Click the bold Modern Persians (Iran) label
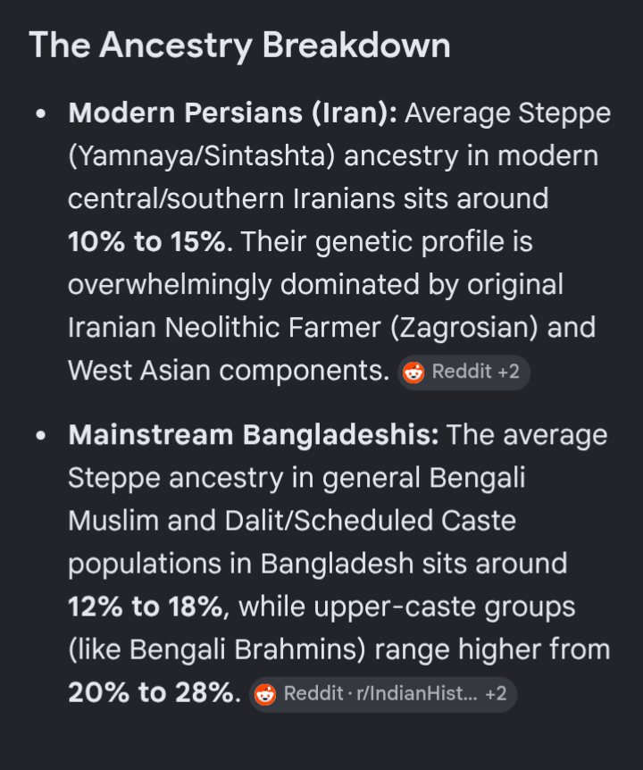643x770 pixels. point(233,113)
